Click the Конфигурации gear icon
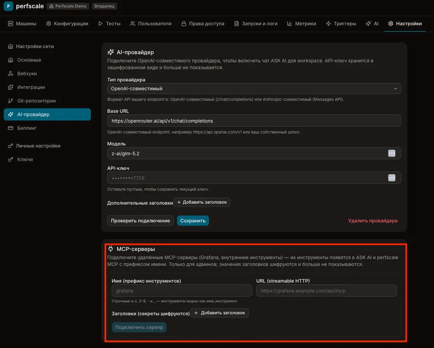The image size is (434, 348). click(x=49, y=24)
